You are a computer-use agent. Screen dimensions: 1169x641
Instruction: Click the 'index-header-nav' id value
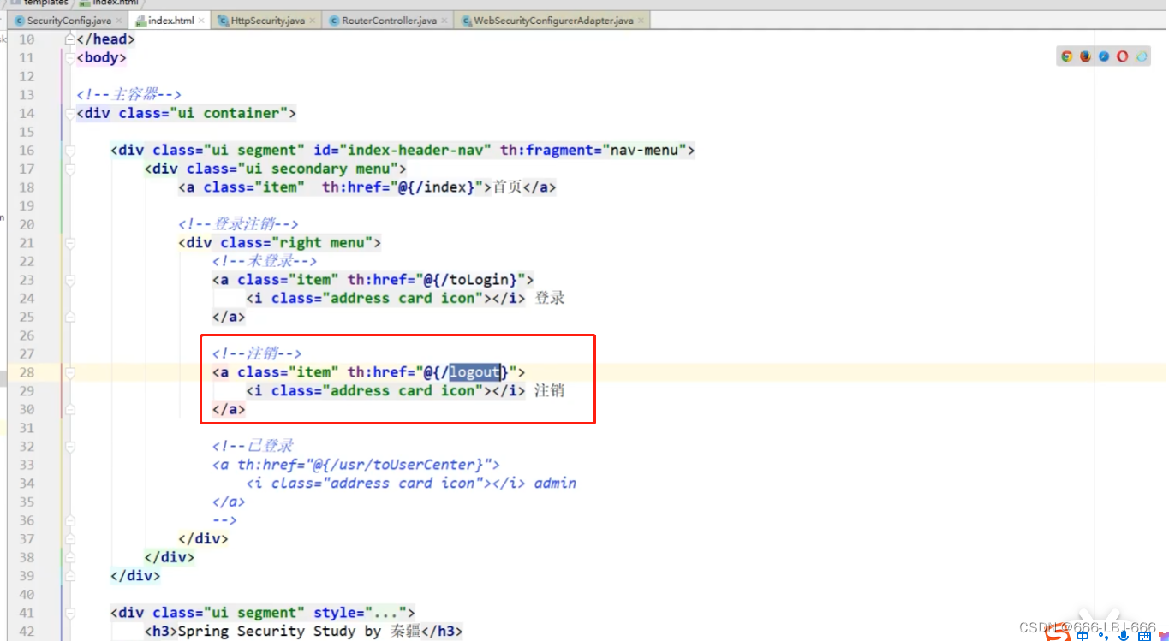click(x=415, y=151)
